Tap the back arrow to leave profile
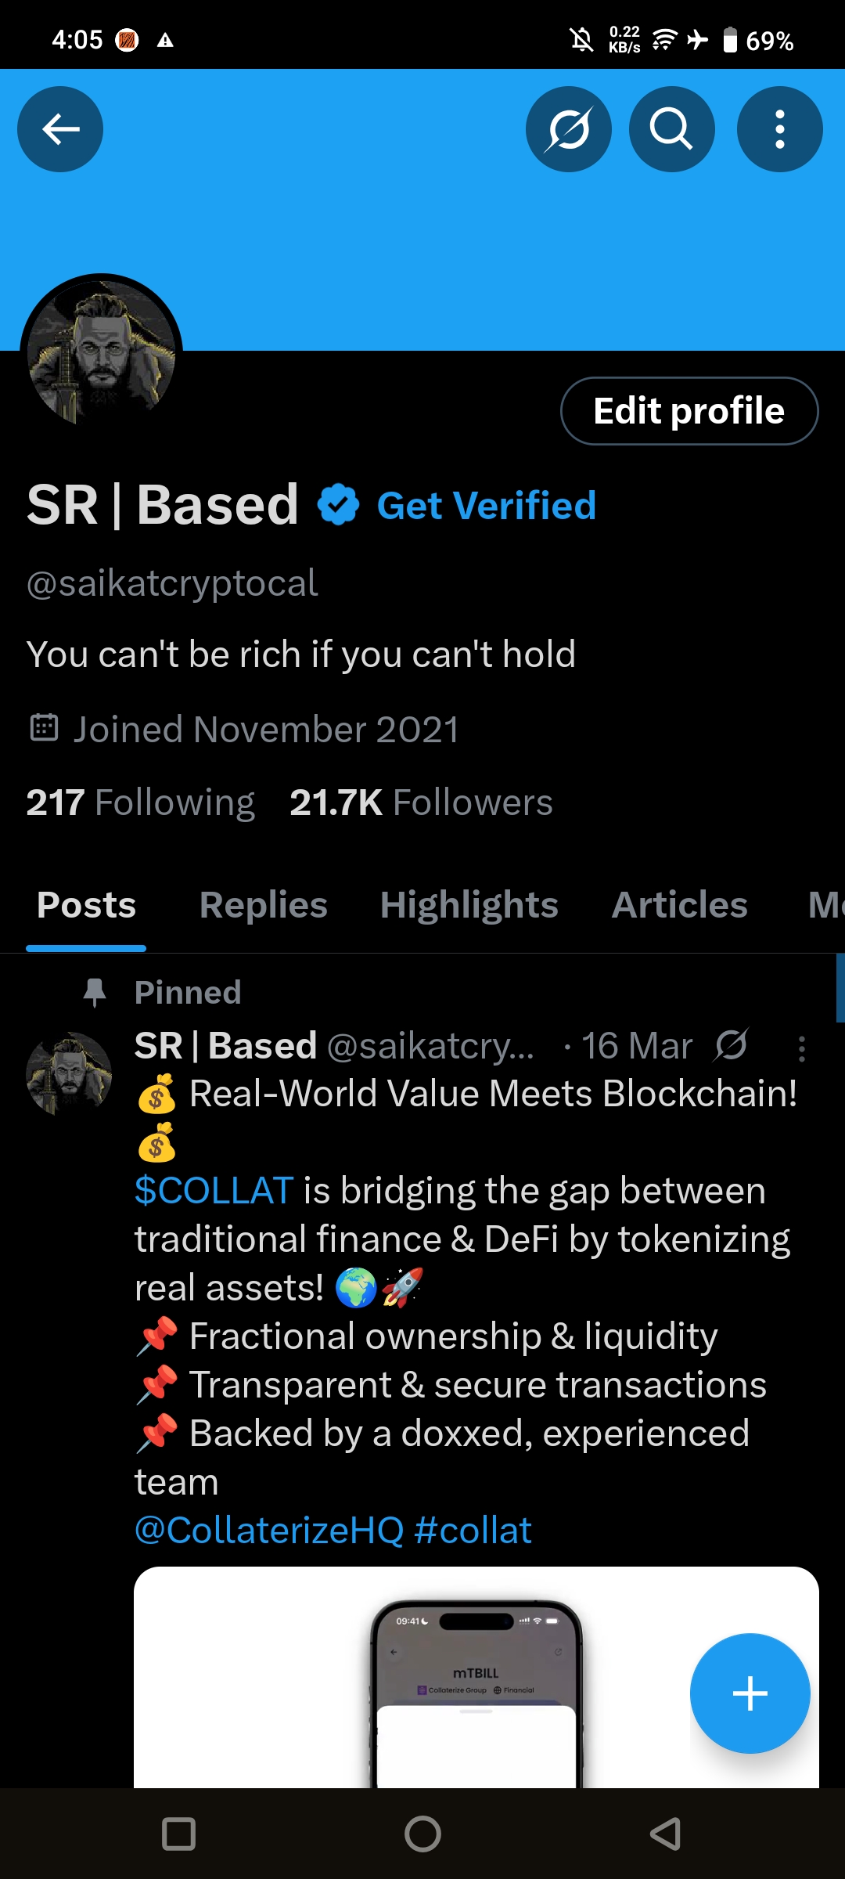845x1879 pixels. pos(60,129)
